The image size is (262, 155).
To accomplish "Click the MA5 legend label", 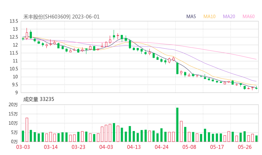I will tap(191, 17).
